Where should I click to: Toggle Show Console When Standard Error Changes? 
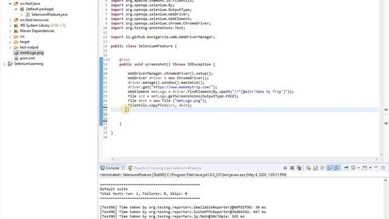[337, 168]
